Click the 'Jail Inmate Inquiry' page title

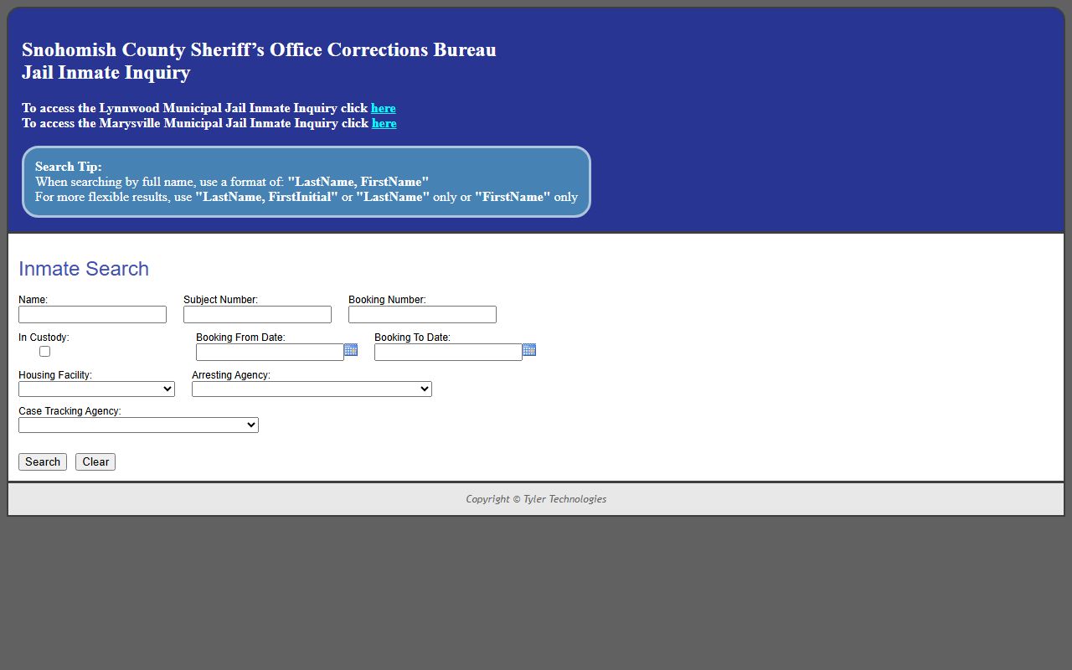click(106, 73)
